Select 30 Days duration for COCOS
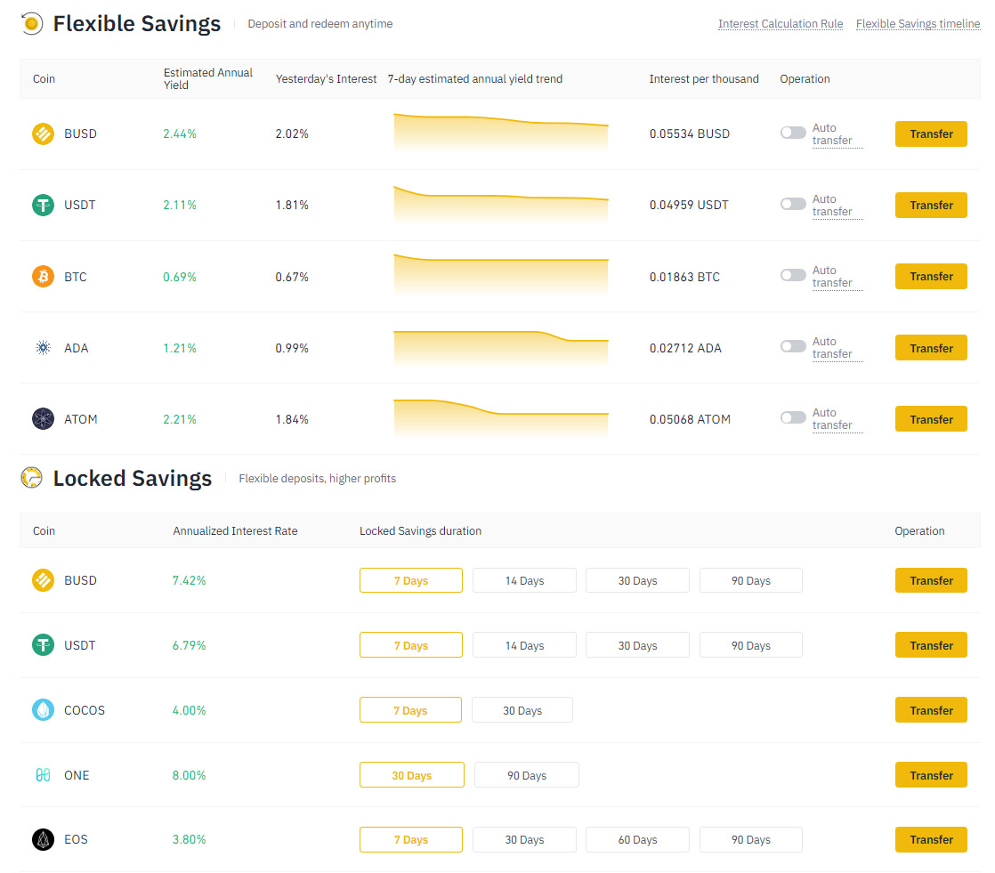The height and width of the screenshot is (873, 995). click(522, 710)
